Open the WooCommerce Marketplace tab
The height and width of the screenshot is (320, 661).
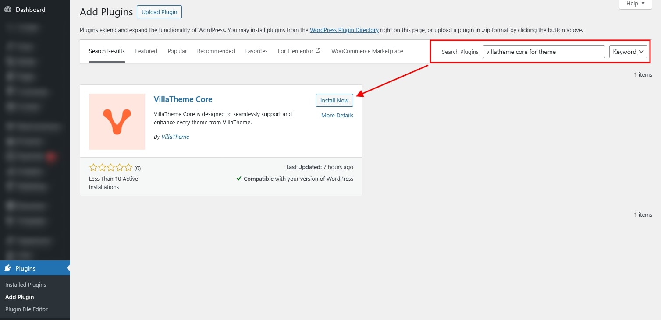coord(367,51)
